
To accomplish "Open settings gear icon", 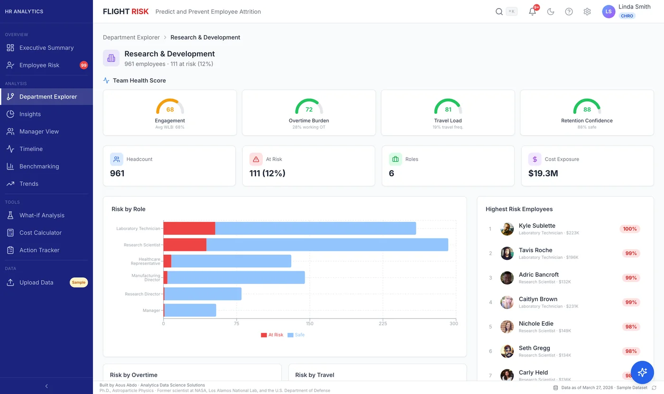I will (x=587, y=12).
